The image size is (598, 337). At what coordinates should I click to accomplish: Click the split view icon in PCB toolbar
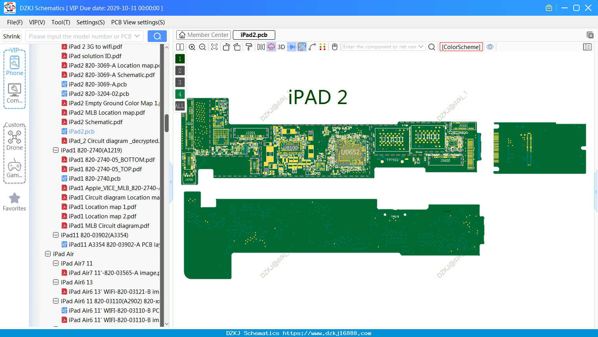(x=180, y=47)
